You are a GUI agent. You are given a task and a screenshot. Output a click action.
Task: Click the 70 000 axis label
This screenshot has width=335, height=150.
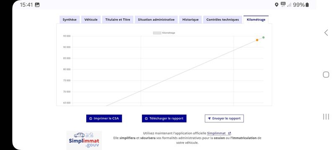(67, 92)
